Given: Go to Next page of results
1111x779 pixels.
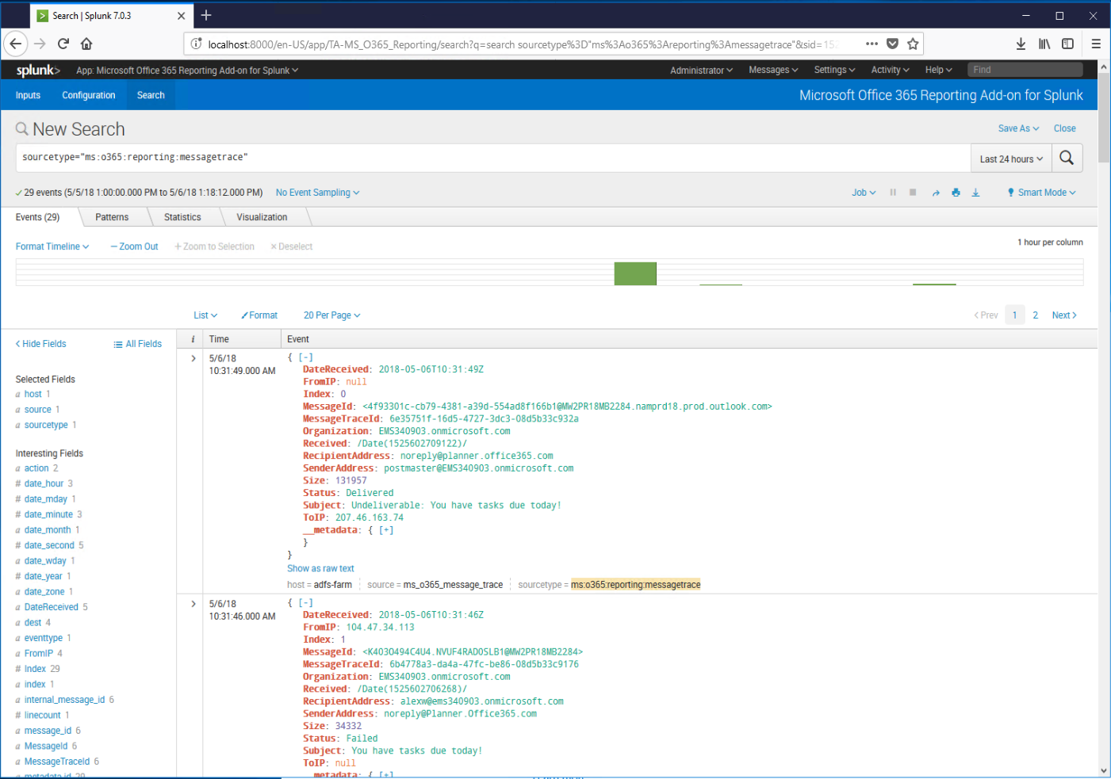Looking at the screenshot, I should coord(1063,315).
